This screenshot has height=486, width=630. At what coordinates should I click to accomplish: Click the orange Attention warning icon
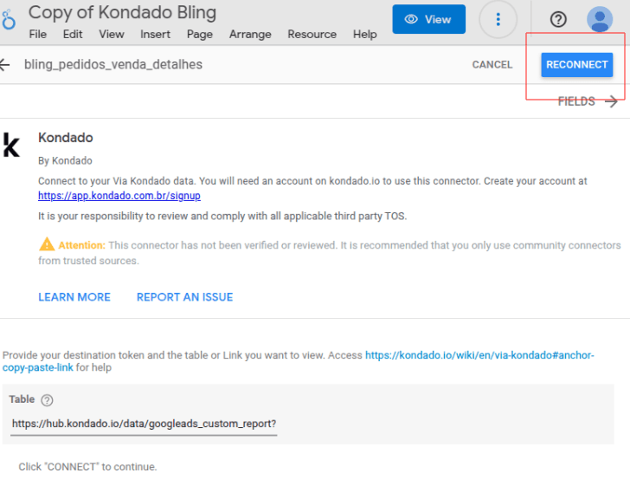(x=47, y=245)
